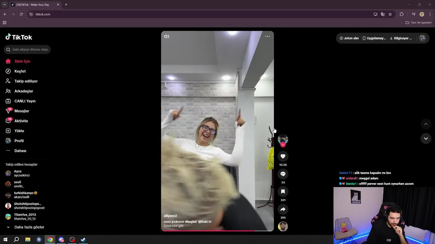
Task: Go back in the browser
Action: click(5, 14)
